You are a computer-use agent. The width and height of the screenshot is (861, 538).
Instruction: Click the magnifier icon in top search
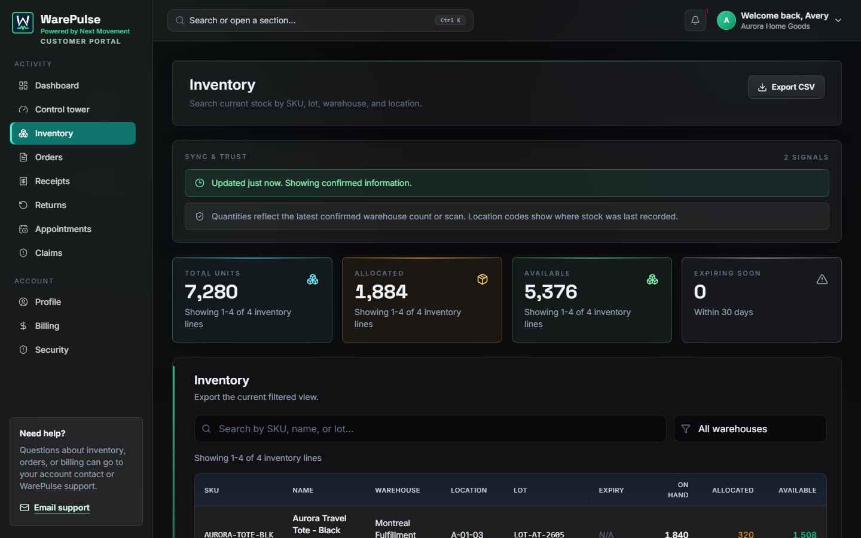point(180,20)
